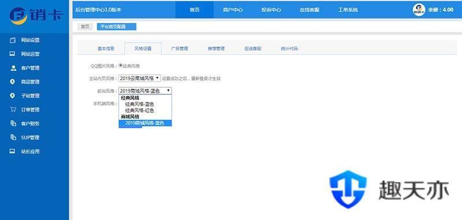Switch to the 风格设置 tab
The image size is (462, 220).
[x=143, y=49]
